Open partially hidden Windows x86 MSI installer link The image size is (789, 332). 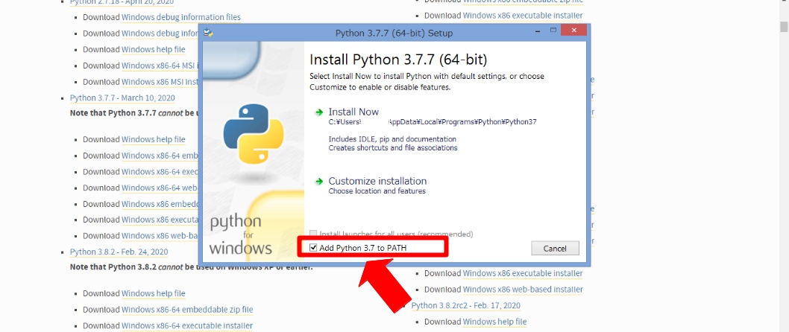[160, 81]
